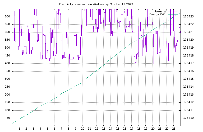Click hour label 13 on the x-axis
Viewport: 203px width, 132px height.
coord(104,129)
